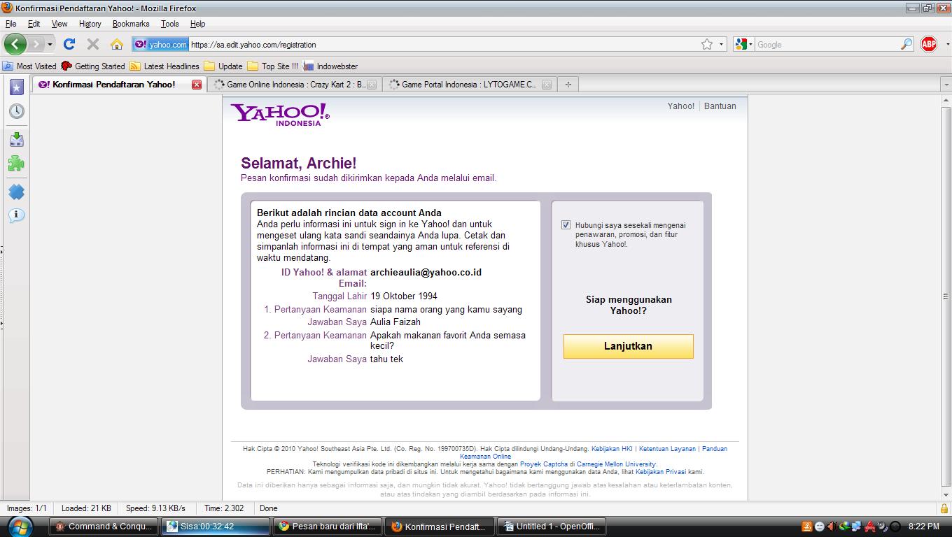The width and height of the screenshot is (952, 537).
Task: Stop loading with the X toolbar icon
Action: 92,44
